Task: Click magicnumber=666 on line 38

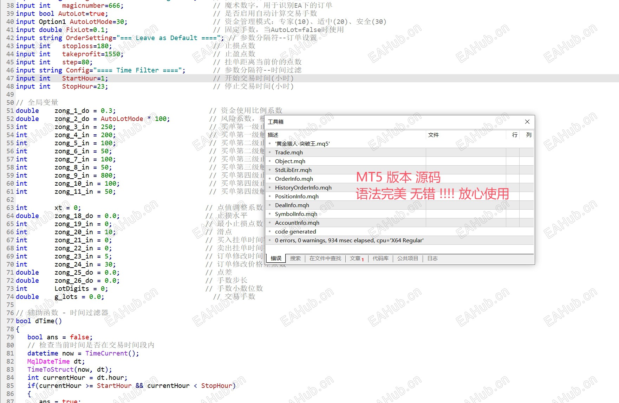Action: (x=91, y=6)
